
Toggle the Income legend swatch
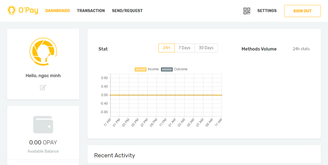[140, 69]
